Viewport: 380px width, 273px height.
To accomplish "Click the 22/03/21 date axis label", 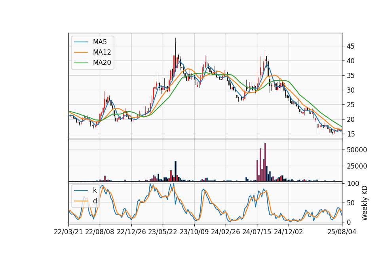I will [68, 232].
